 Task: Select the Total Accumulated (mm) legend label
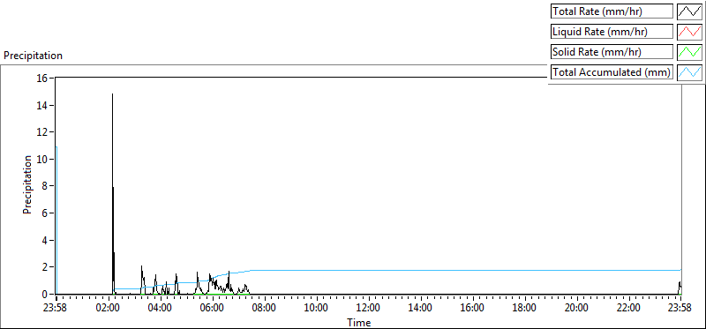coord(612,72)
